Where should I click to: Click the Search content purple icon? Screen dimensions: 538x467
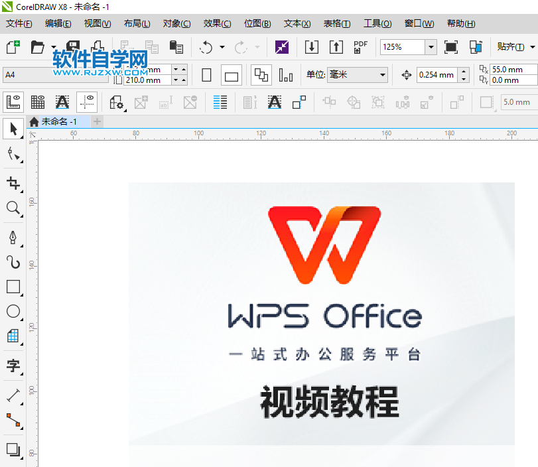(282, 47)
